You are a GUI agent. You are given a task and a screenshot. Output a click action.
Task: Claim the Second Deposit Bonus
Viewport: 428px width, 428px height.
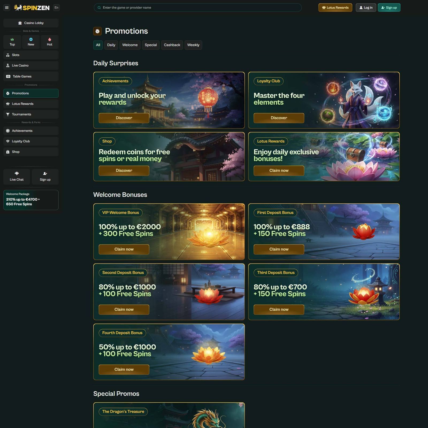[124, 309]
